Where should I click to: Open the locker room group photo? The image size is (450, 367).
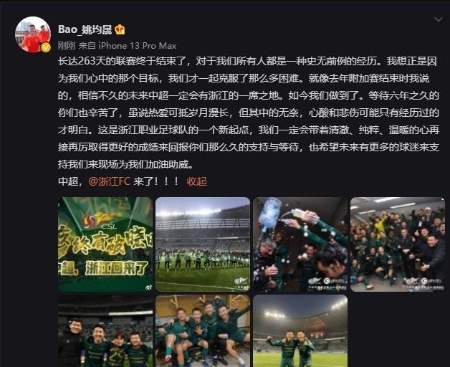(398, 244)
